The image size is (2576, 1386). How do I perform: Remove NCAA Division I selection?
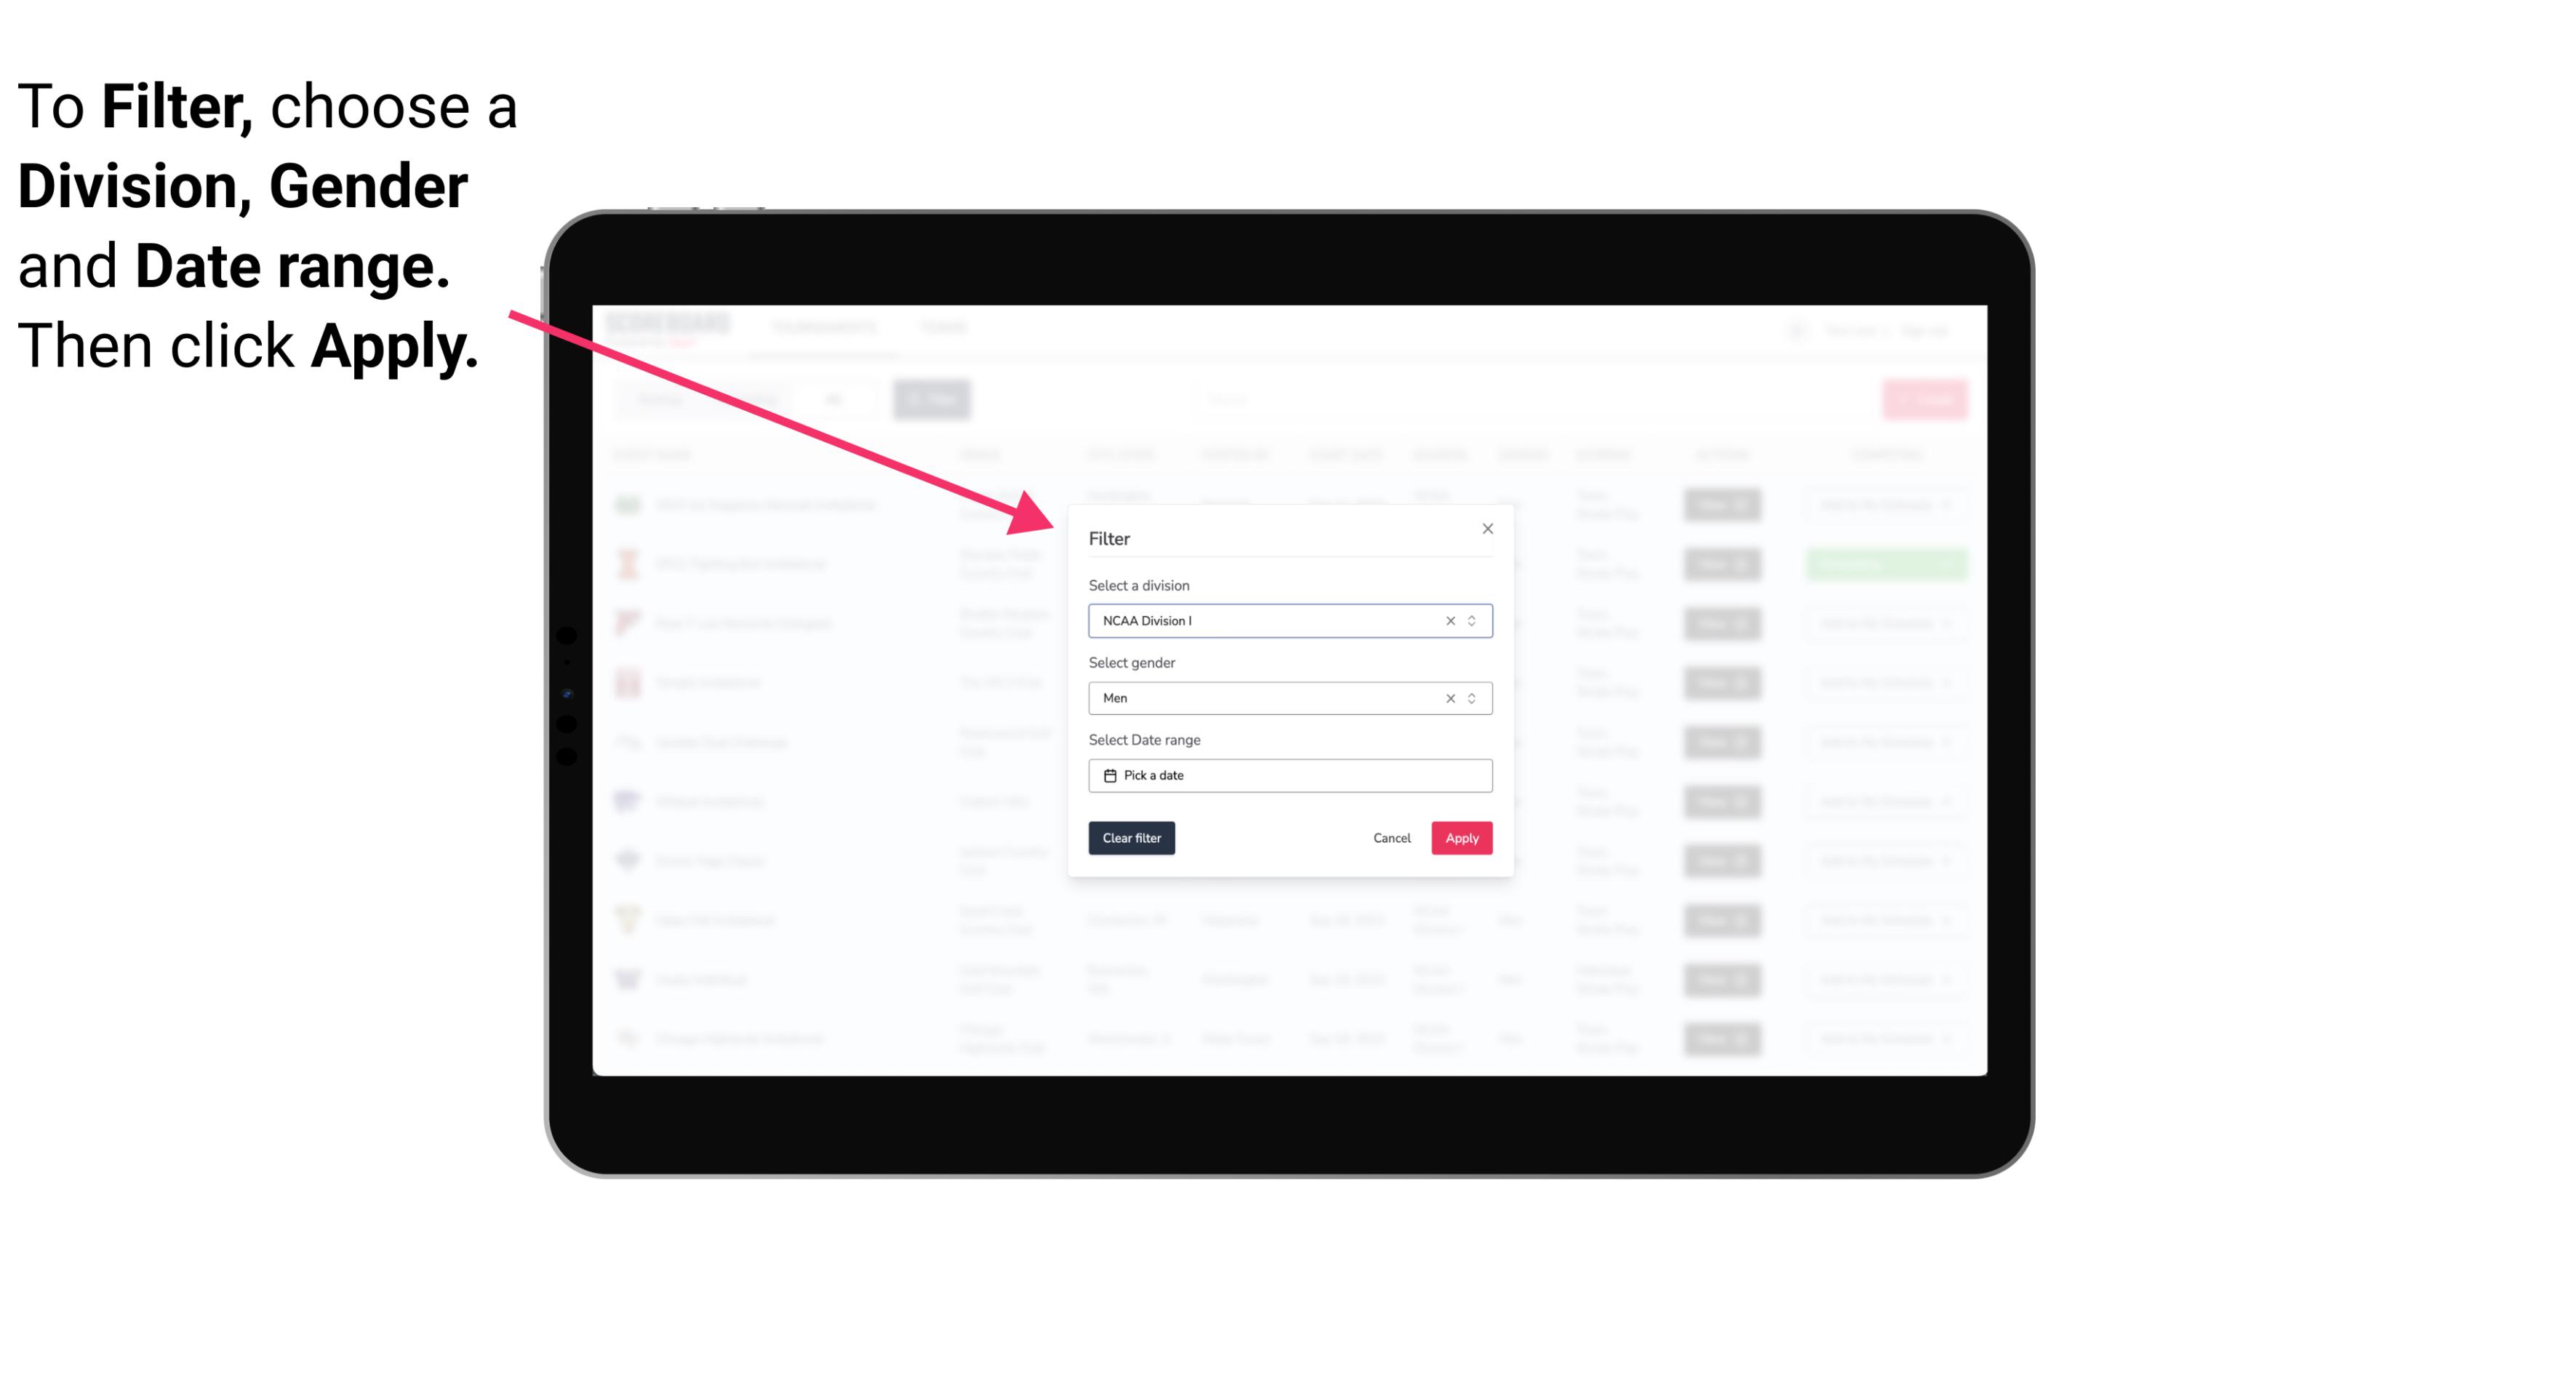1449,620
